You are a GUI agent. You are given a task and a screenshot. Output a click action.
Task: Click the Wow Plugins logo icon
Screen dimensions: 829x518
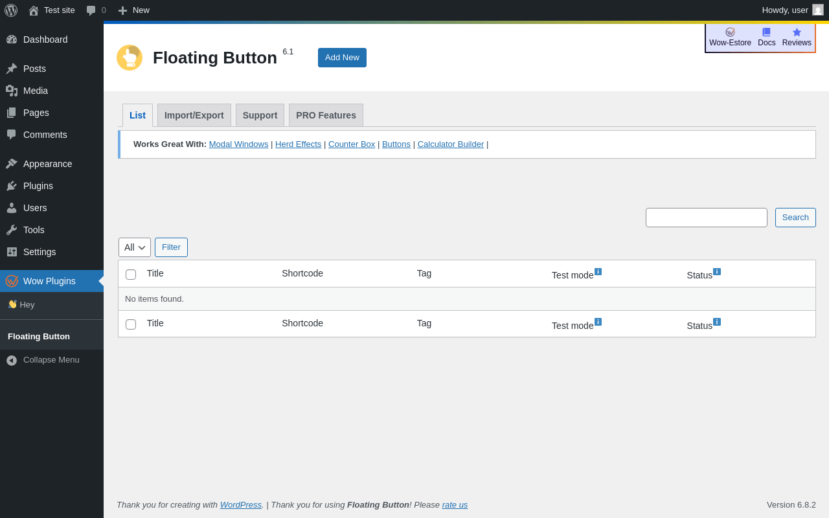[12, 281]
